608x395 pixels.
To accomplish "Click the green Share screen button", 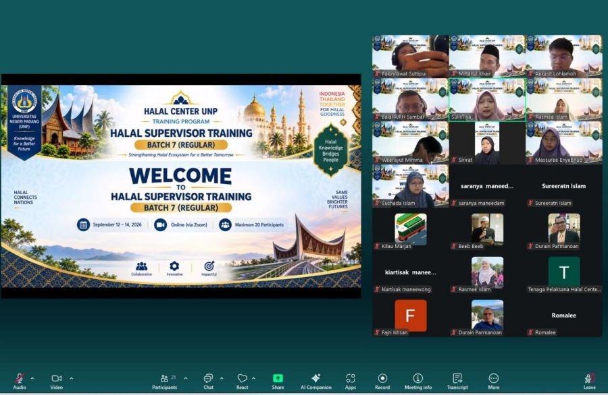I will [278, 381].
